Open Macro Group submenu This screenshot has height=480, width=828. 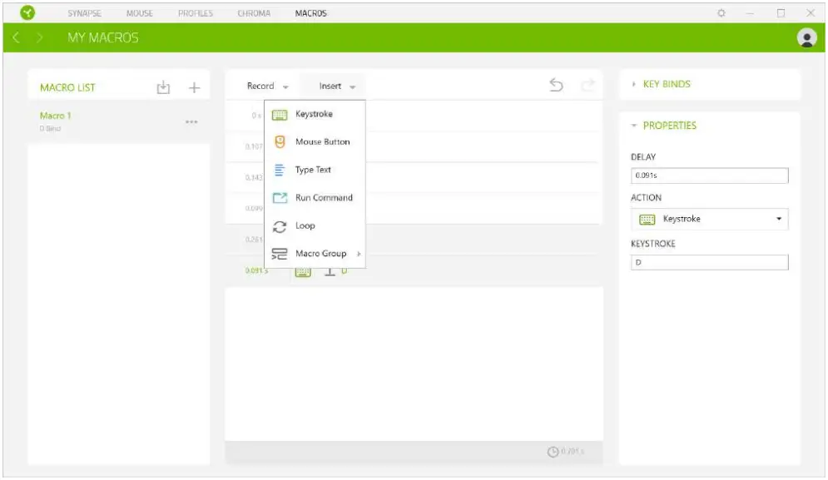coord(315,254)
